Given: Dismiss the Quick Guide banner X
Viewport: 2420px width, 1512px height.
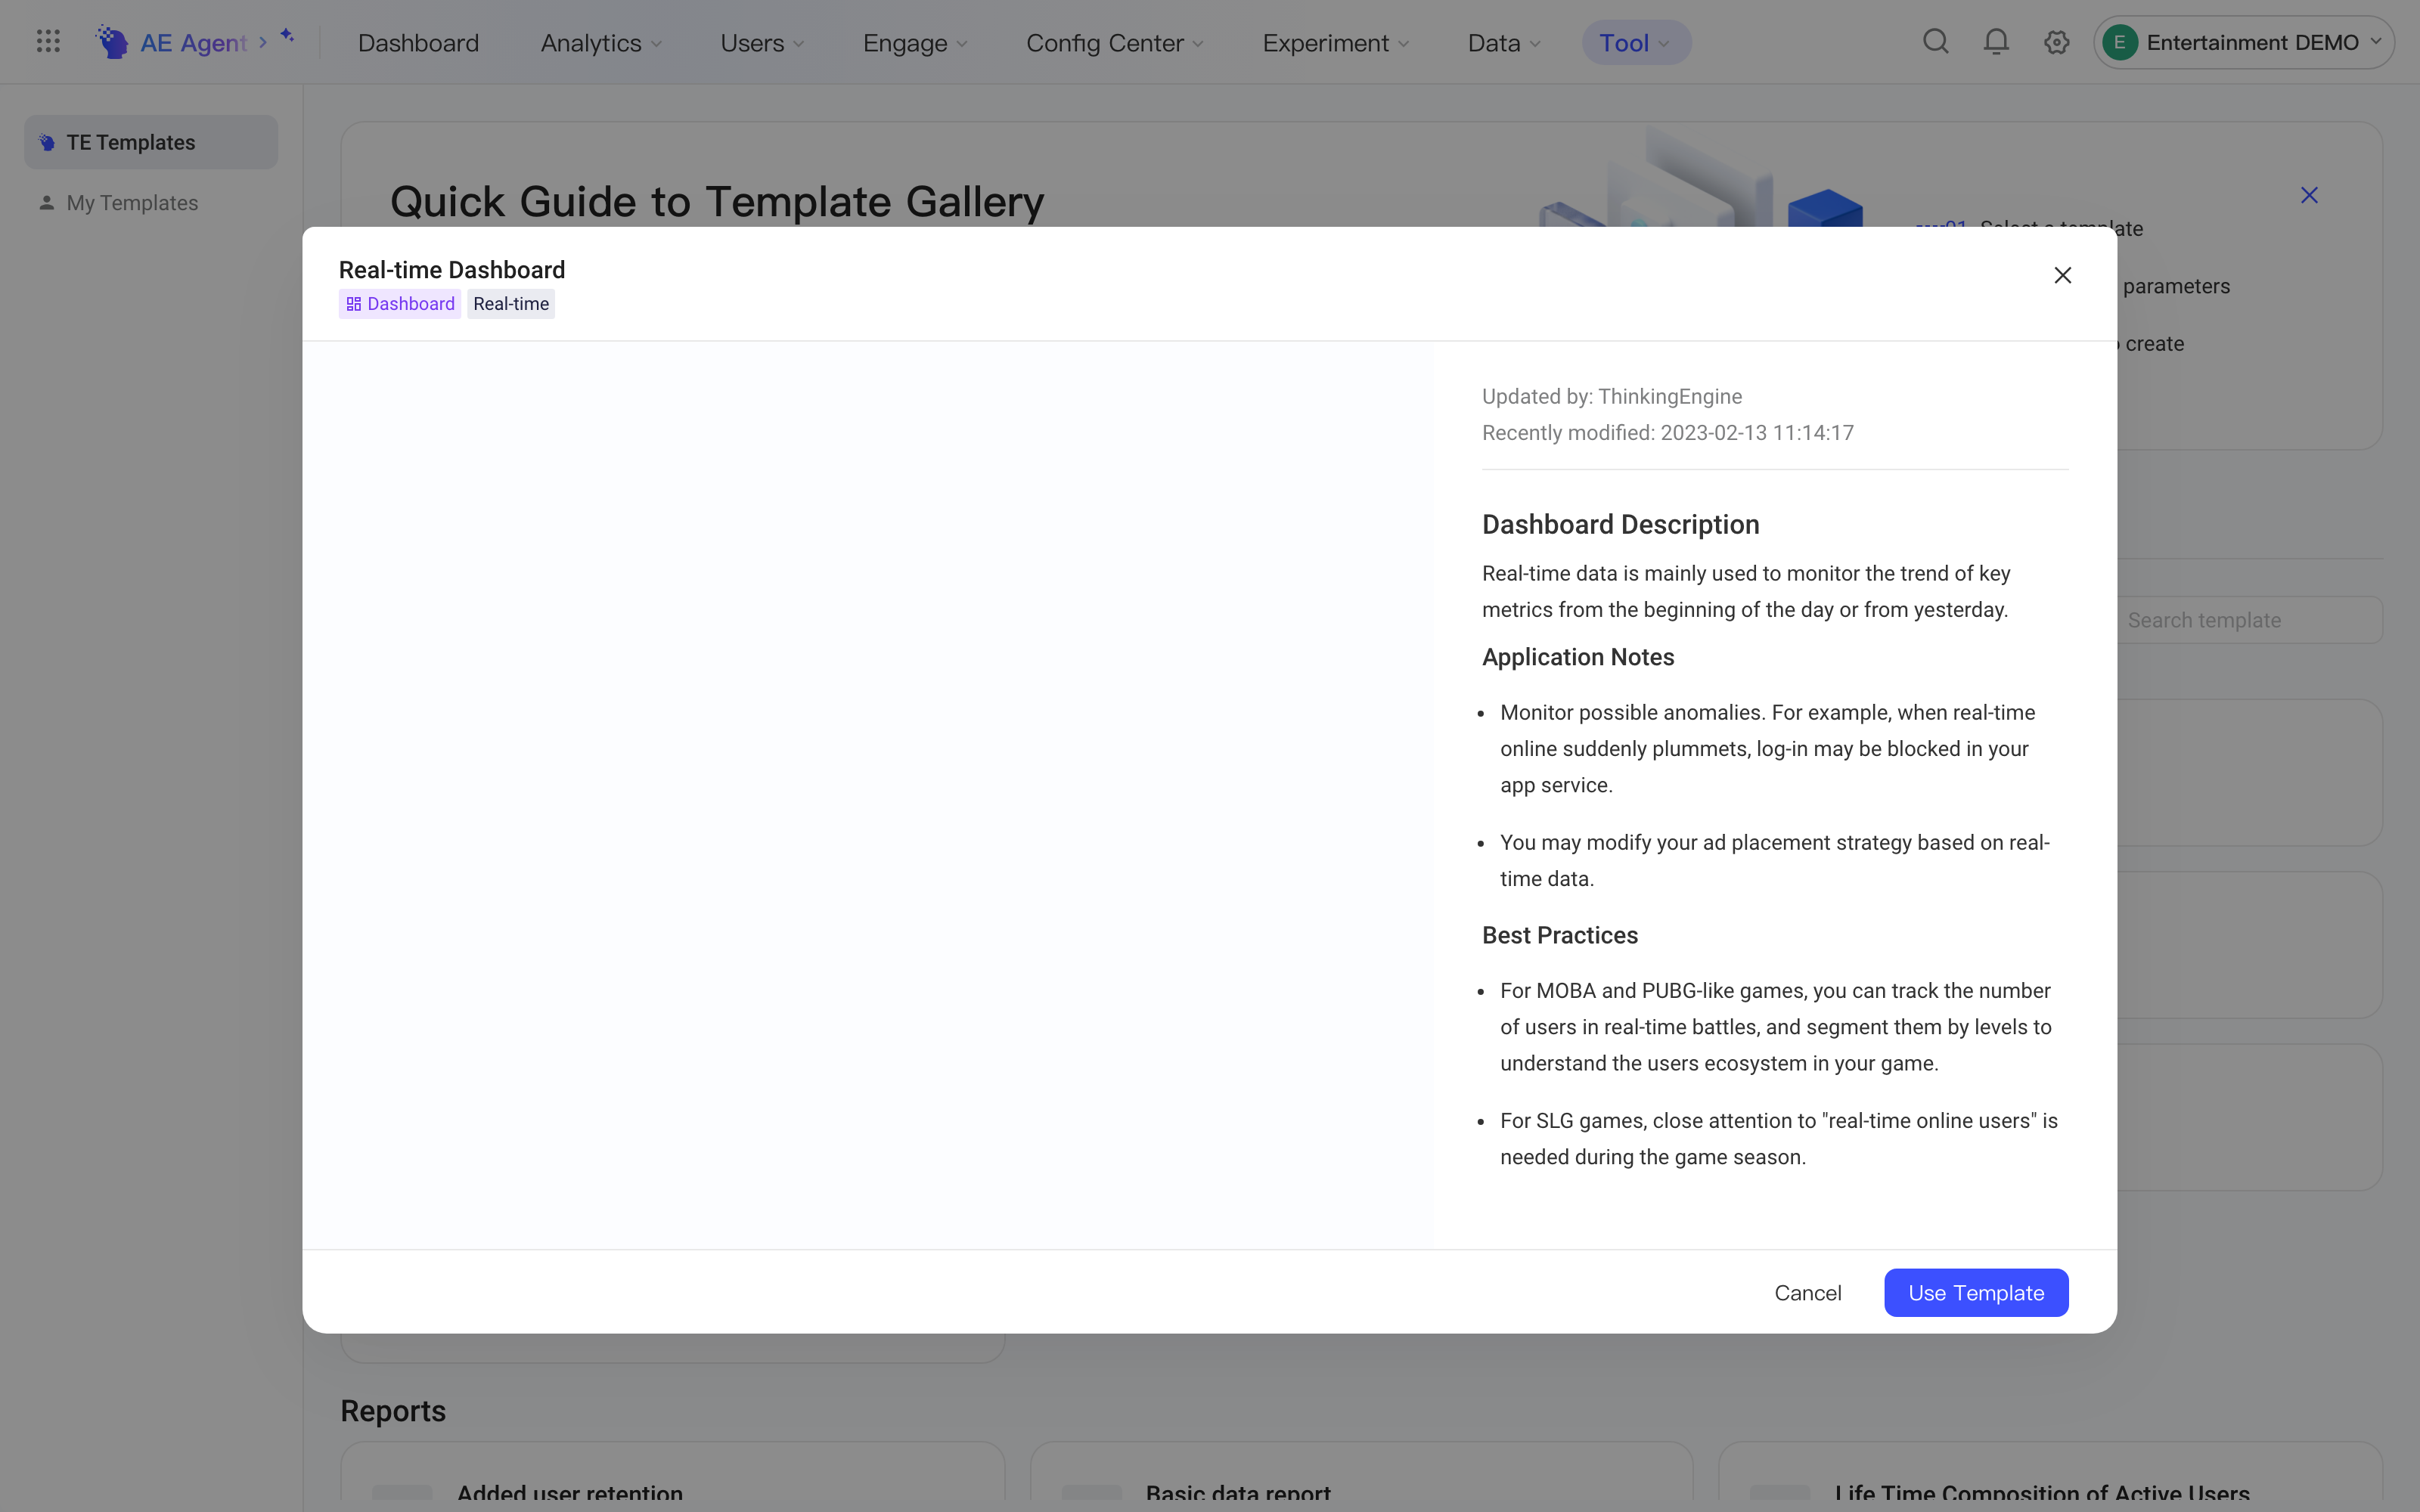Looking at the screenshot, I should tap(2309, 195).
